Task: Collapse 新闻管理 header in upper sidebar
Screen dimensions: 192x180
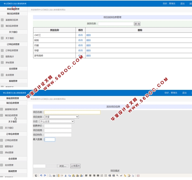Action: tap(13, 81)
